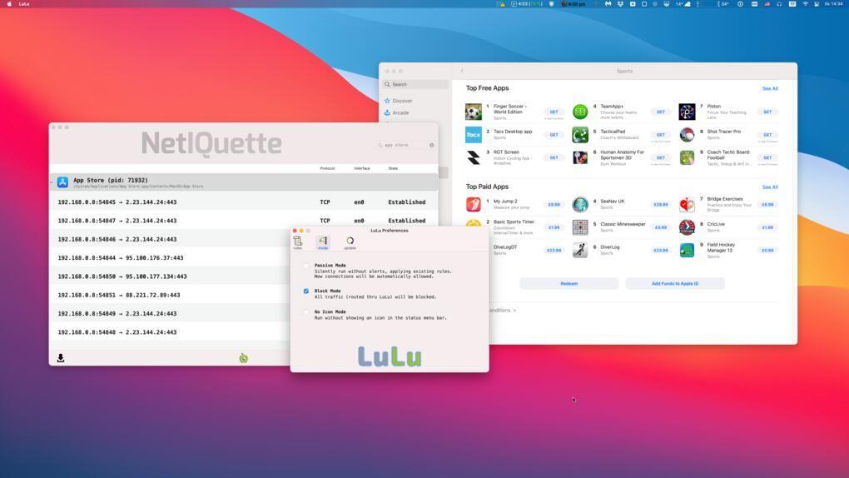Select connection to 88.221.72.89:443

(x=170, y=295)
